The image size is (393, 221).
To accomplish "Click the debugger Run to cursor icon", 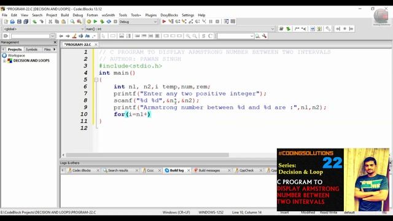I will [x=171, y=22].
